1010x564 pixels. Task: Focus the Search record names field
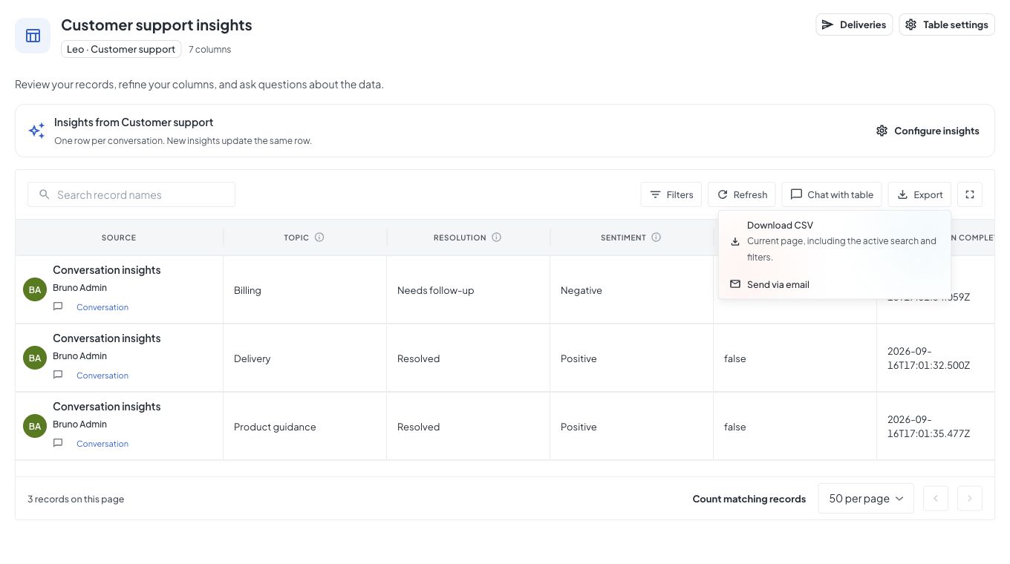131,194
